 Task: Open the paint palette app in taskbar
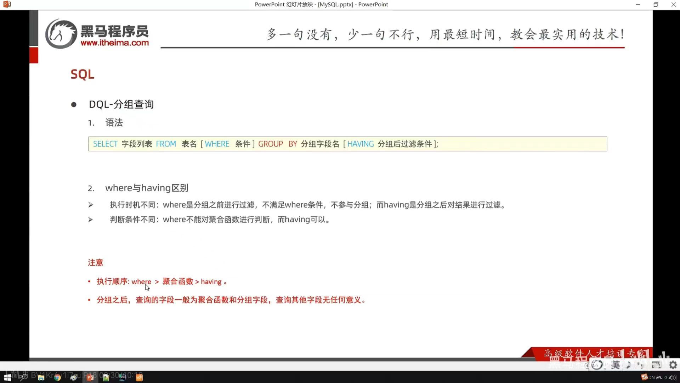[x=74, y=378]
